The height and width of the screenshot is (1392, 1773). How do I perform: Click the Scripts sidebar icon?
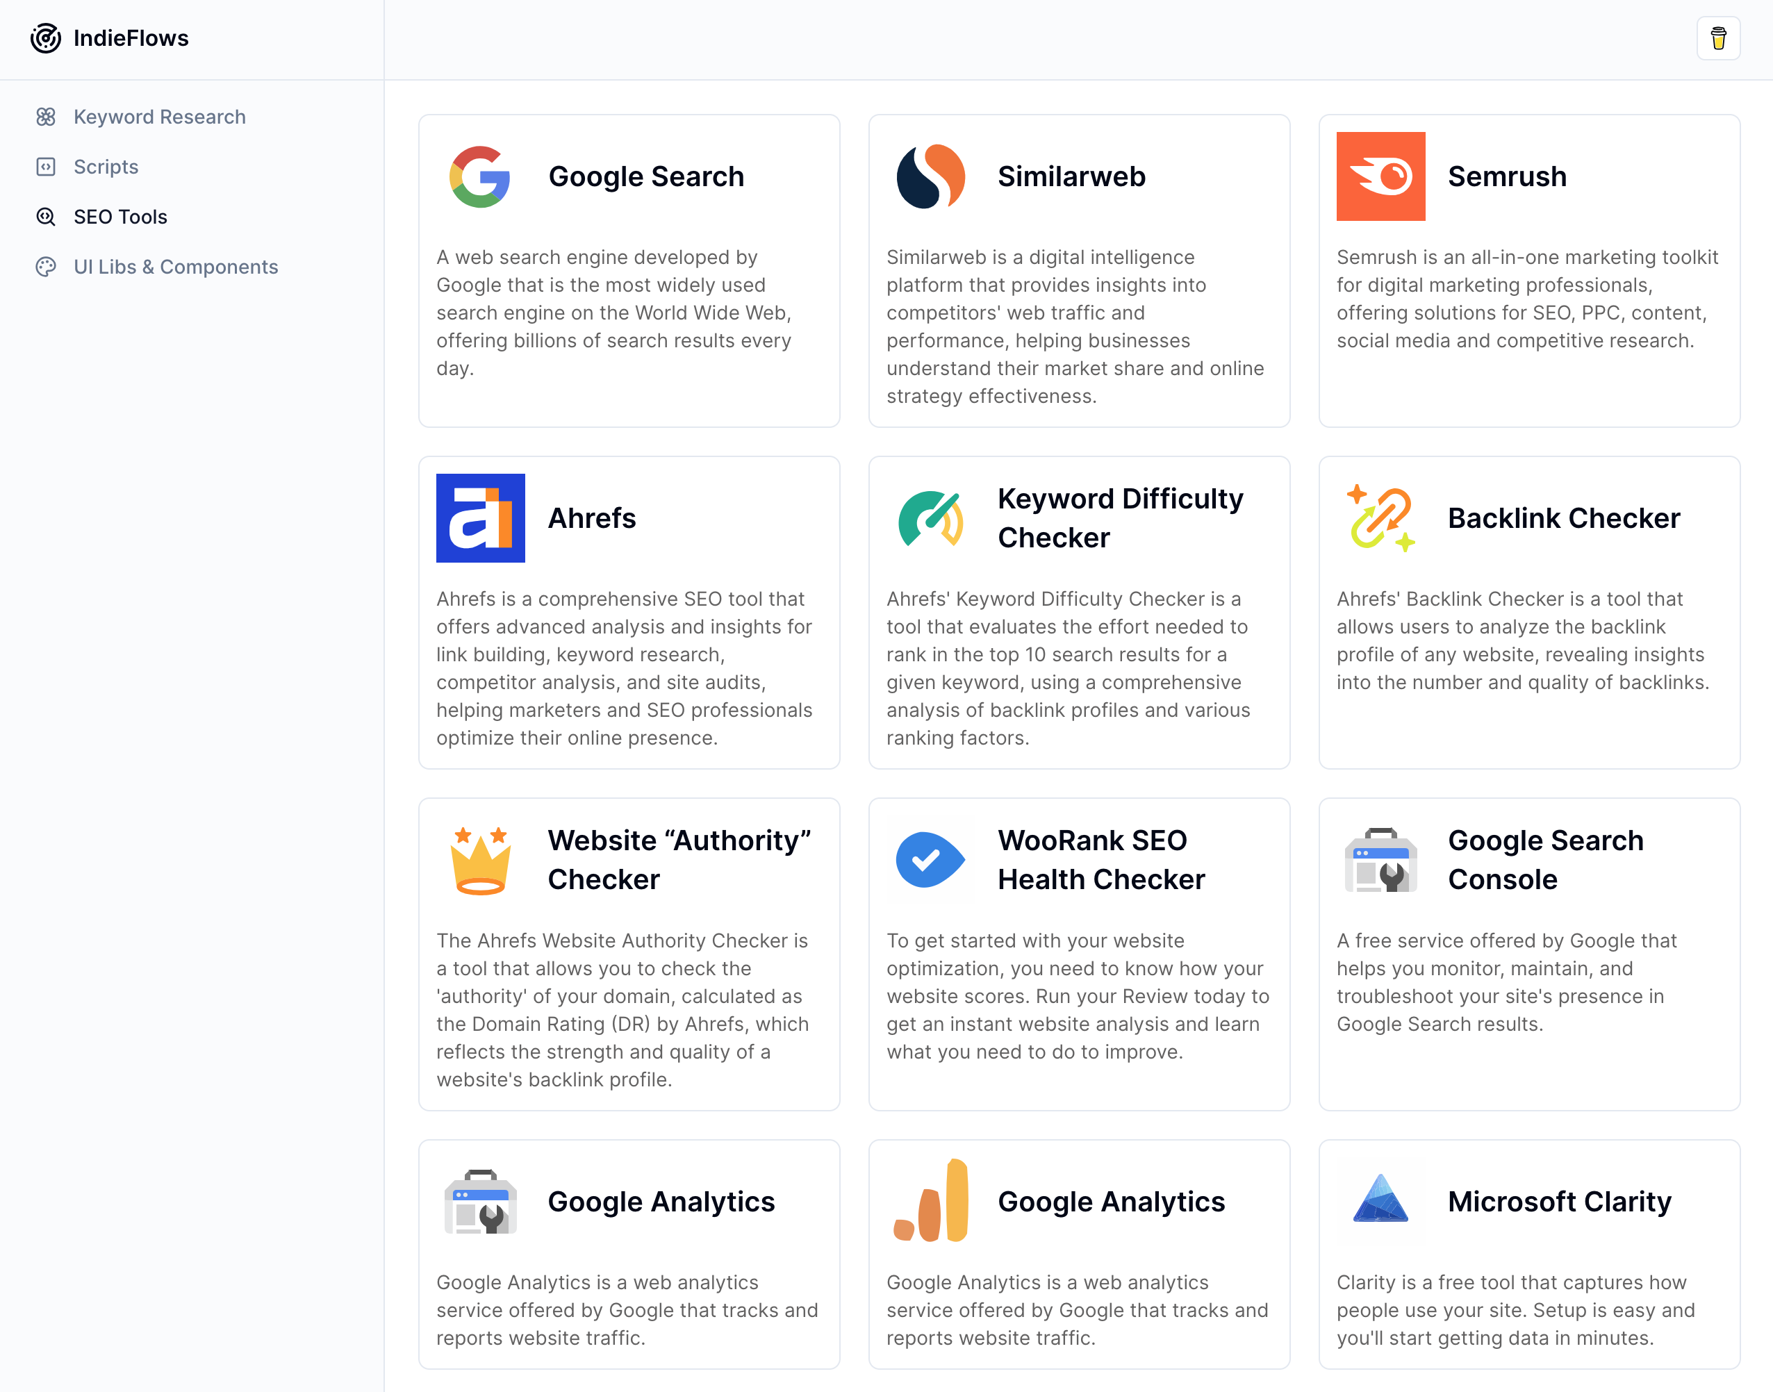(x=46, y=167)
